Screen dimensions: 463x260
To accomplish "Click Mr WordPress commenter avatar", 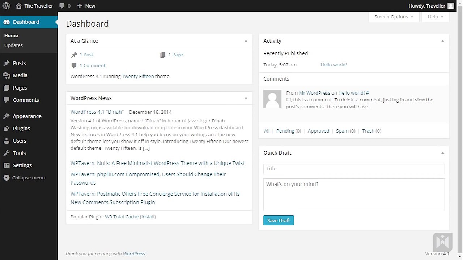I will (272, 99).
